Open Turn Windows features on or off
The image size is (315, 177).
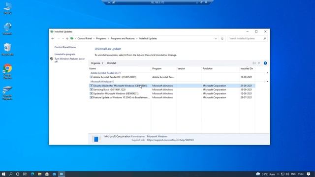pos(69,60)
